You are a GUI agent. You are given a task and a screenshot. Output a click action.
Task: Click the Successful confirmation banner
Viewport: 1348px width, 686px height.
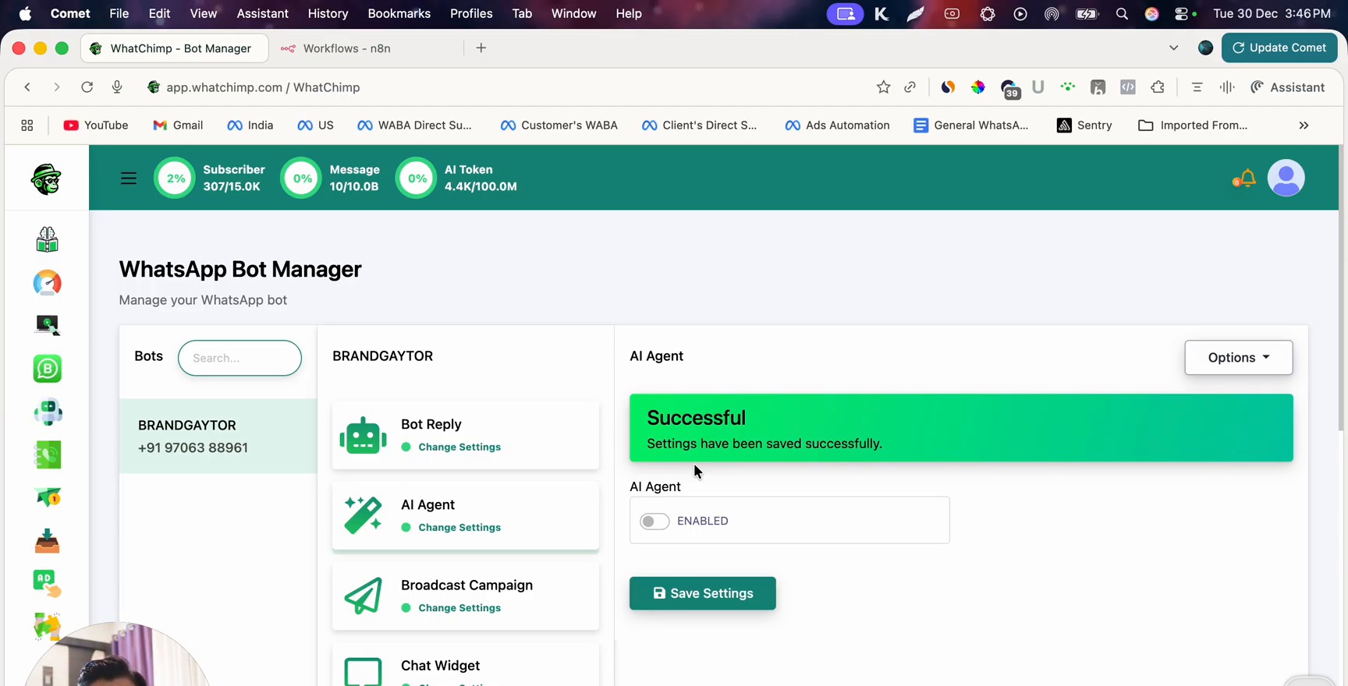point(961,428)
